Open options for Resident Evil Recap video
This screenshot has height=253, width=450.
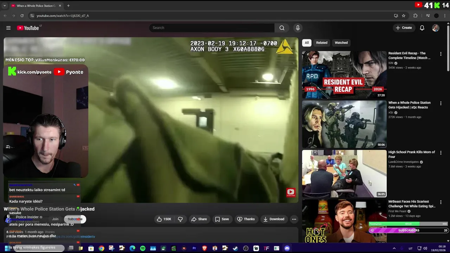441,54
